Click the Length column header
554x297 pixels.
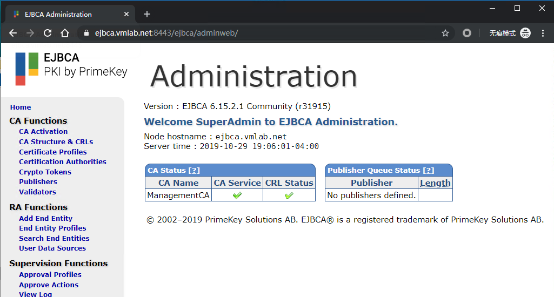click(435, 183)
